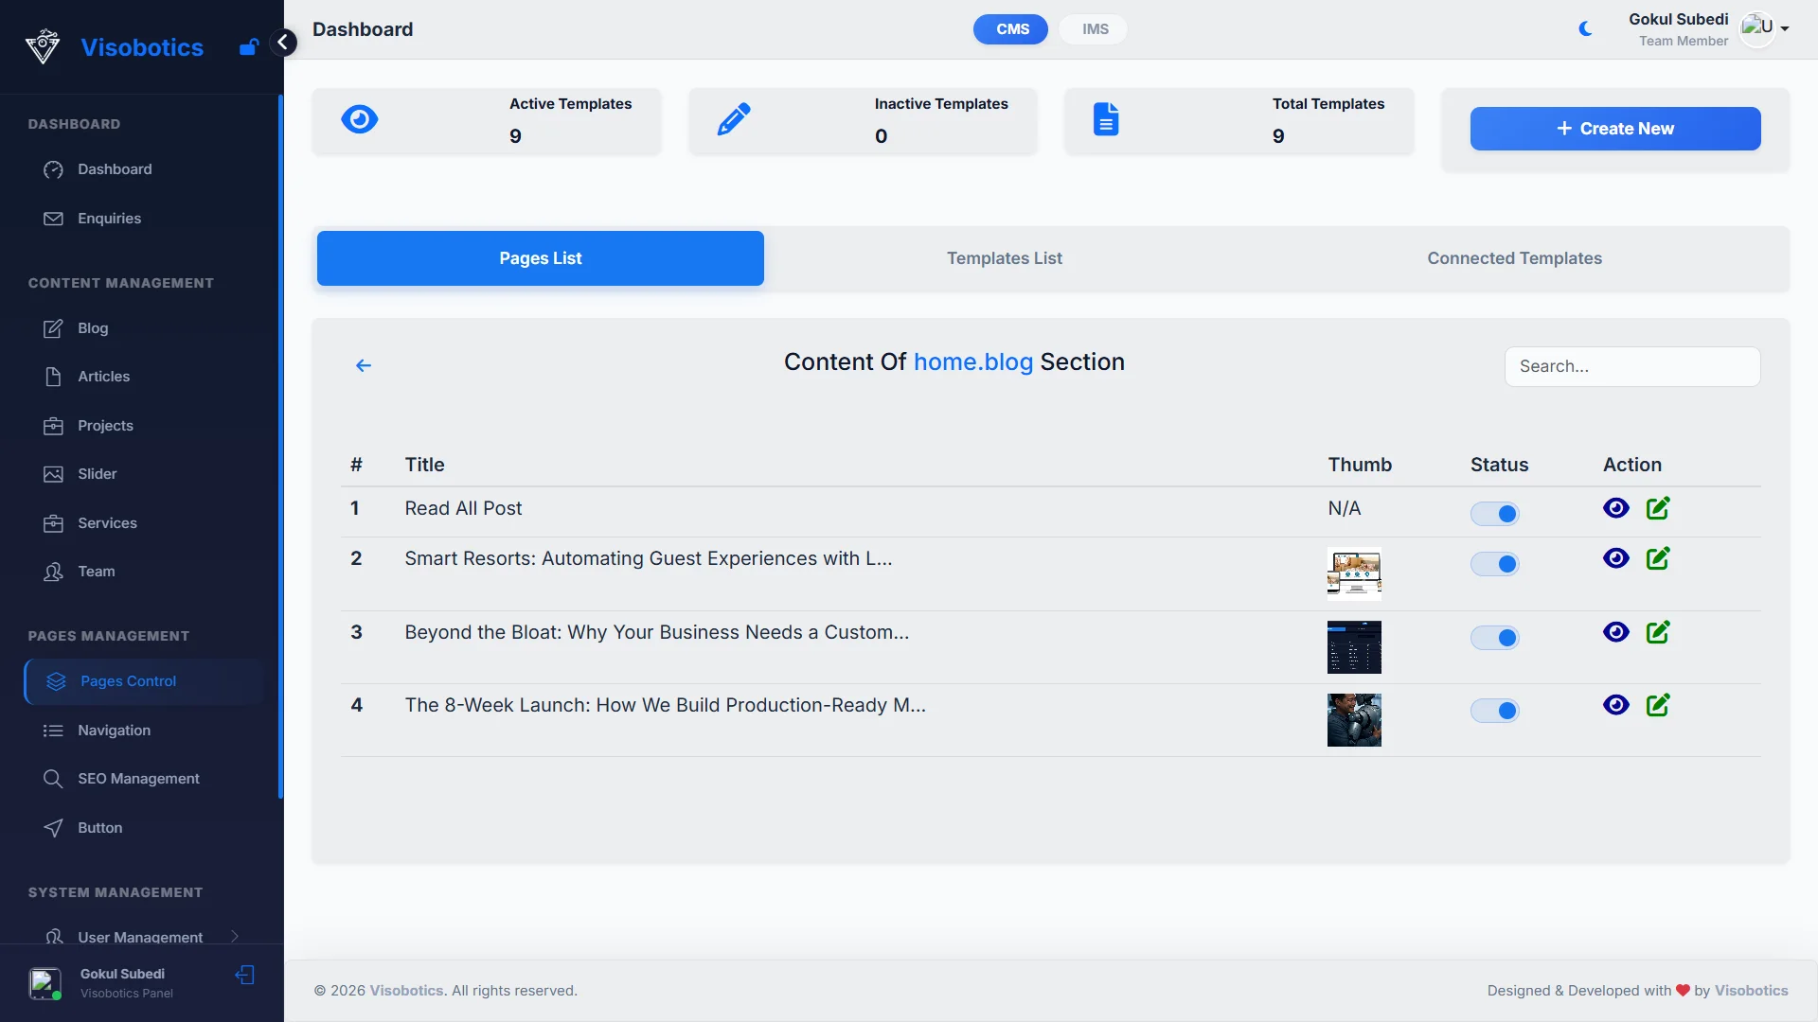Disable status for Smart Resorts post
1818x1022 pixels.
click(x=1495, y=564)
